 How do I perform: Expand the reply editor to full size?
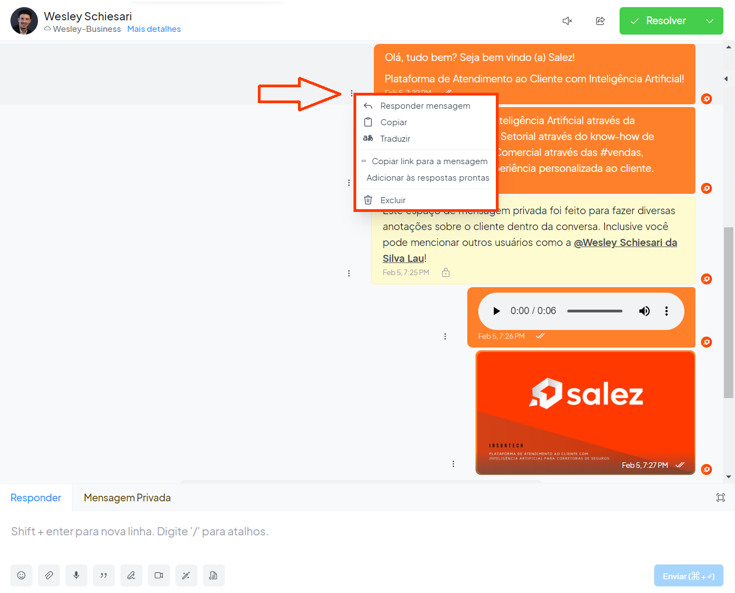pos(721,497)
